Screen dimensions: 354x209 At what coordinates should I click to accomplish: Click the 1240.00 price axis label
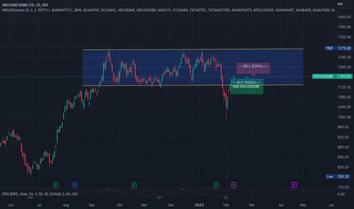click(x=344, y=57)
